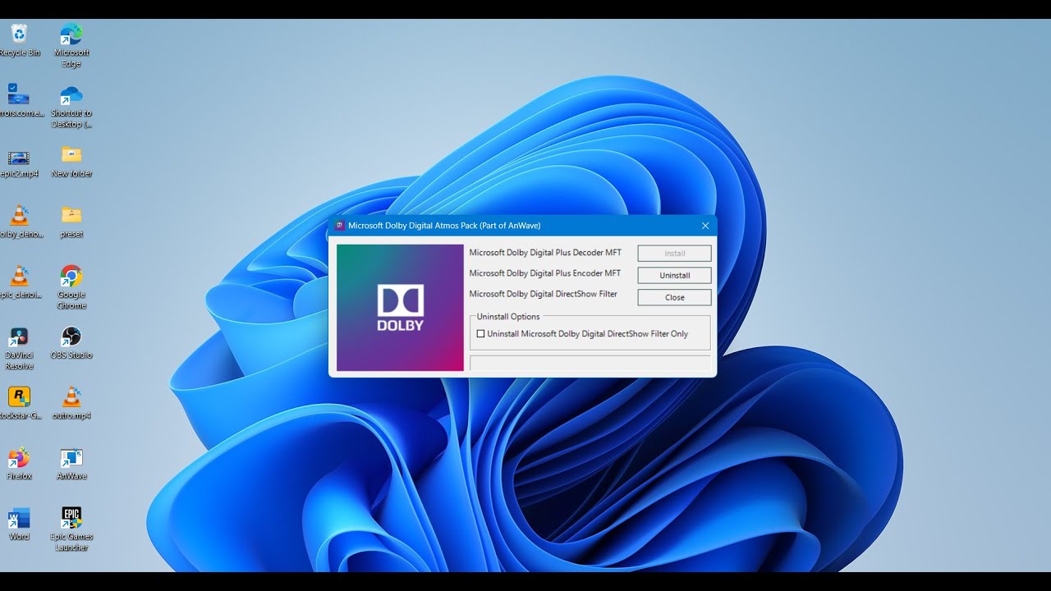Select the DaVinci Resolve desktop shortcut
Image resolution: width=1051 pixels, height=591 pixels.
(18, 348)
